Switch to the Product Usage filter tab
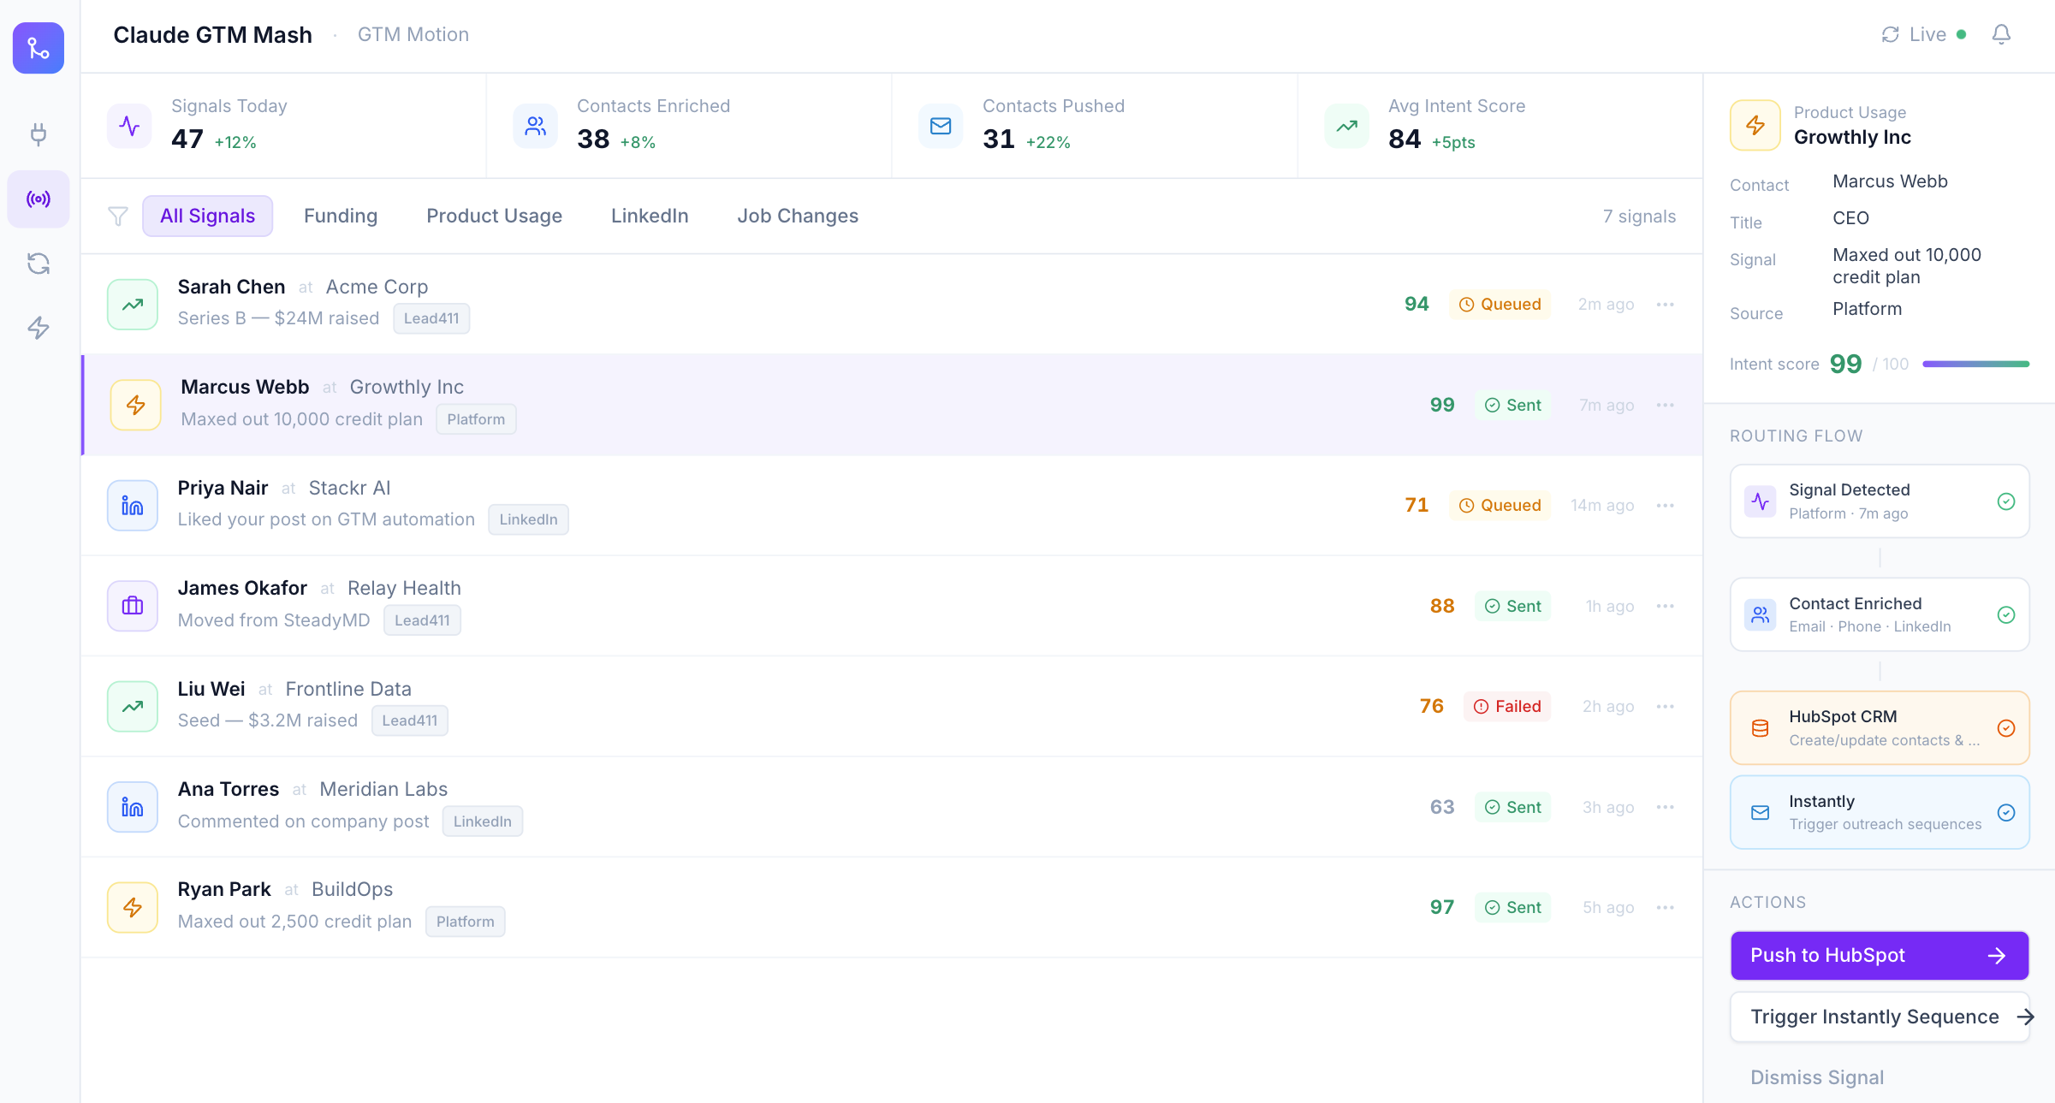Viewport: 2055px width, 1103px height. coord(494,216)
